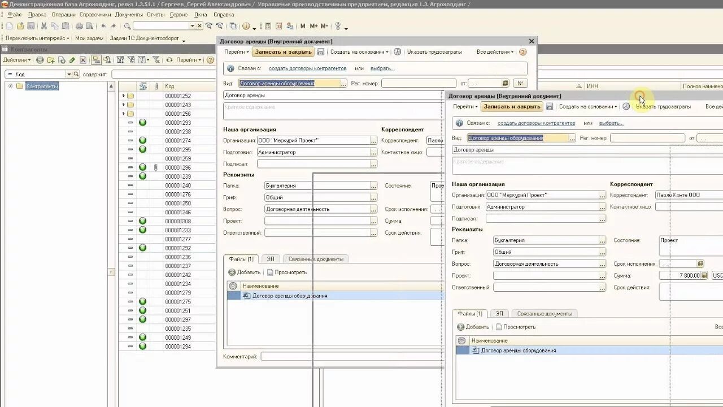Click the M+ memory button
The height and width of the screenshot is (407, 723).
point(313,26)
